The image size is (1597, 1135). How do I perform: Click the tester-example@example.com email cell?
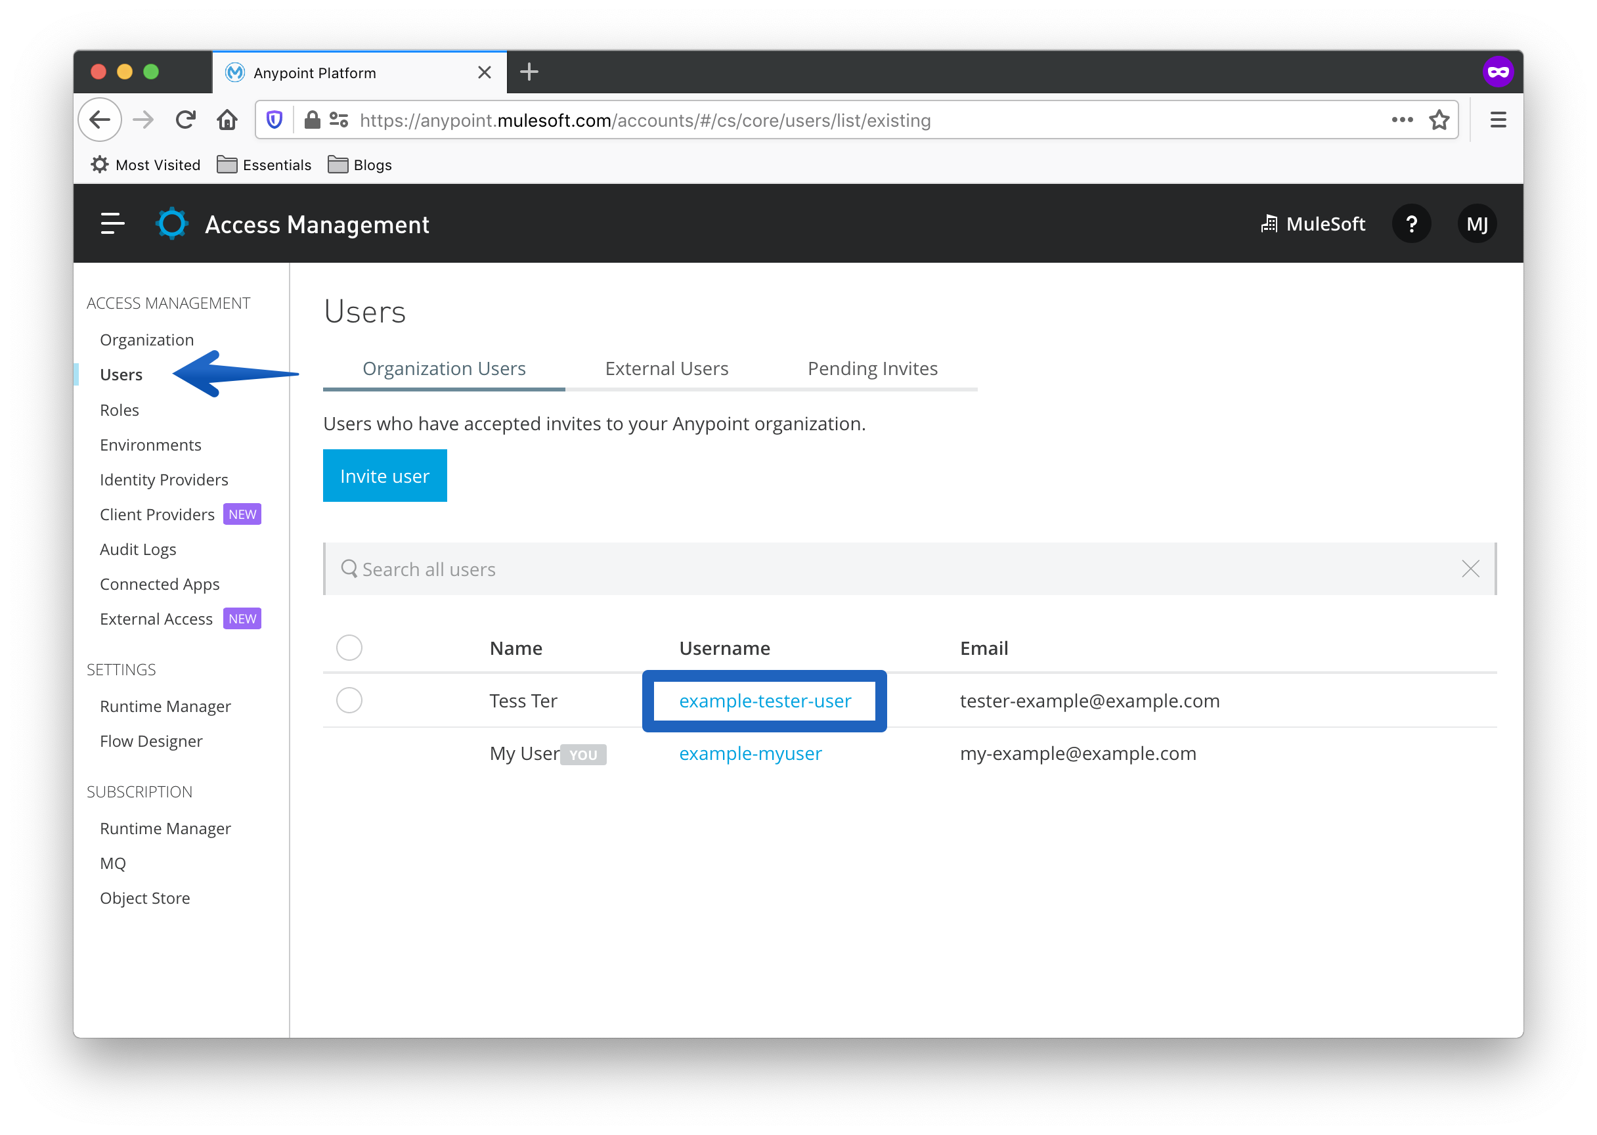coord(1089,701)
